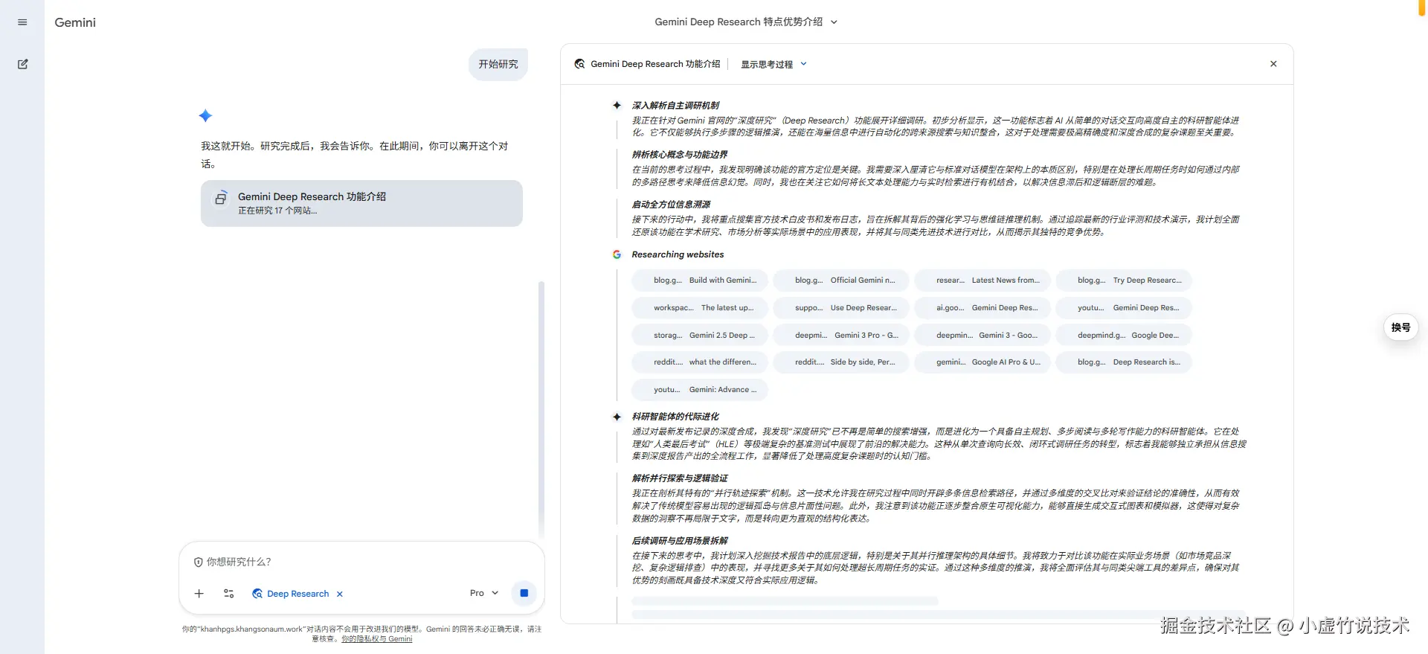Click the 开始研究 message bubble

498,64
